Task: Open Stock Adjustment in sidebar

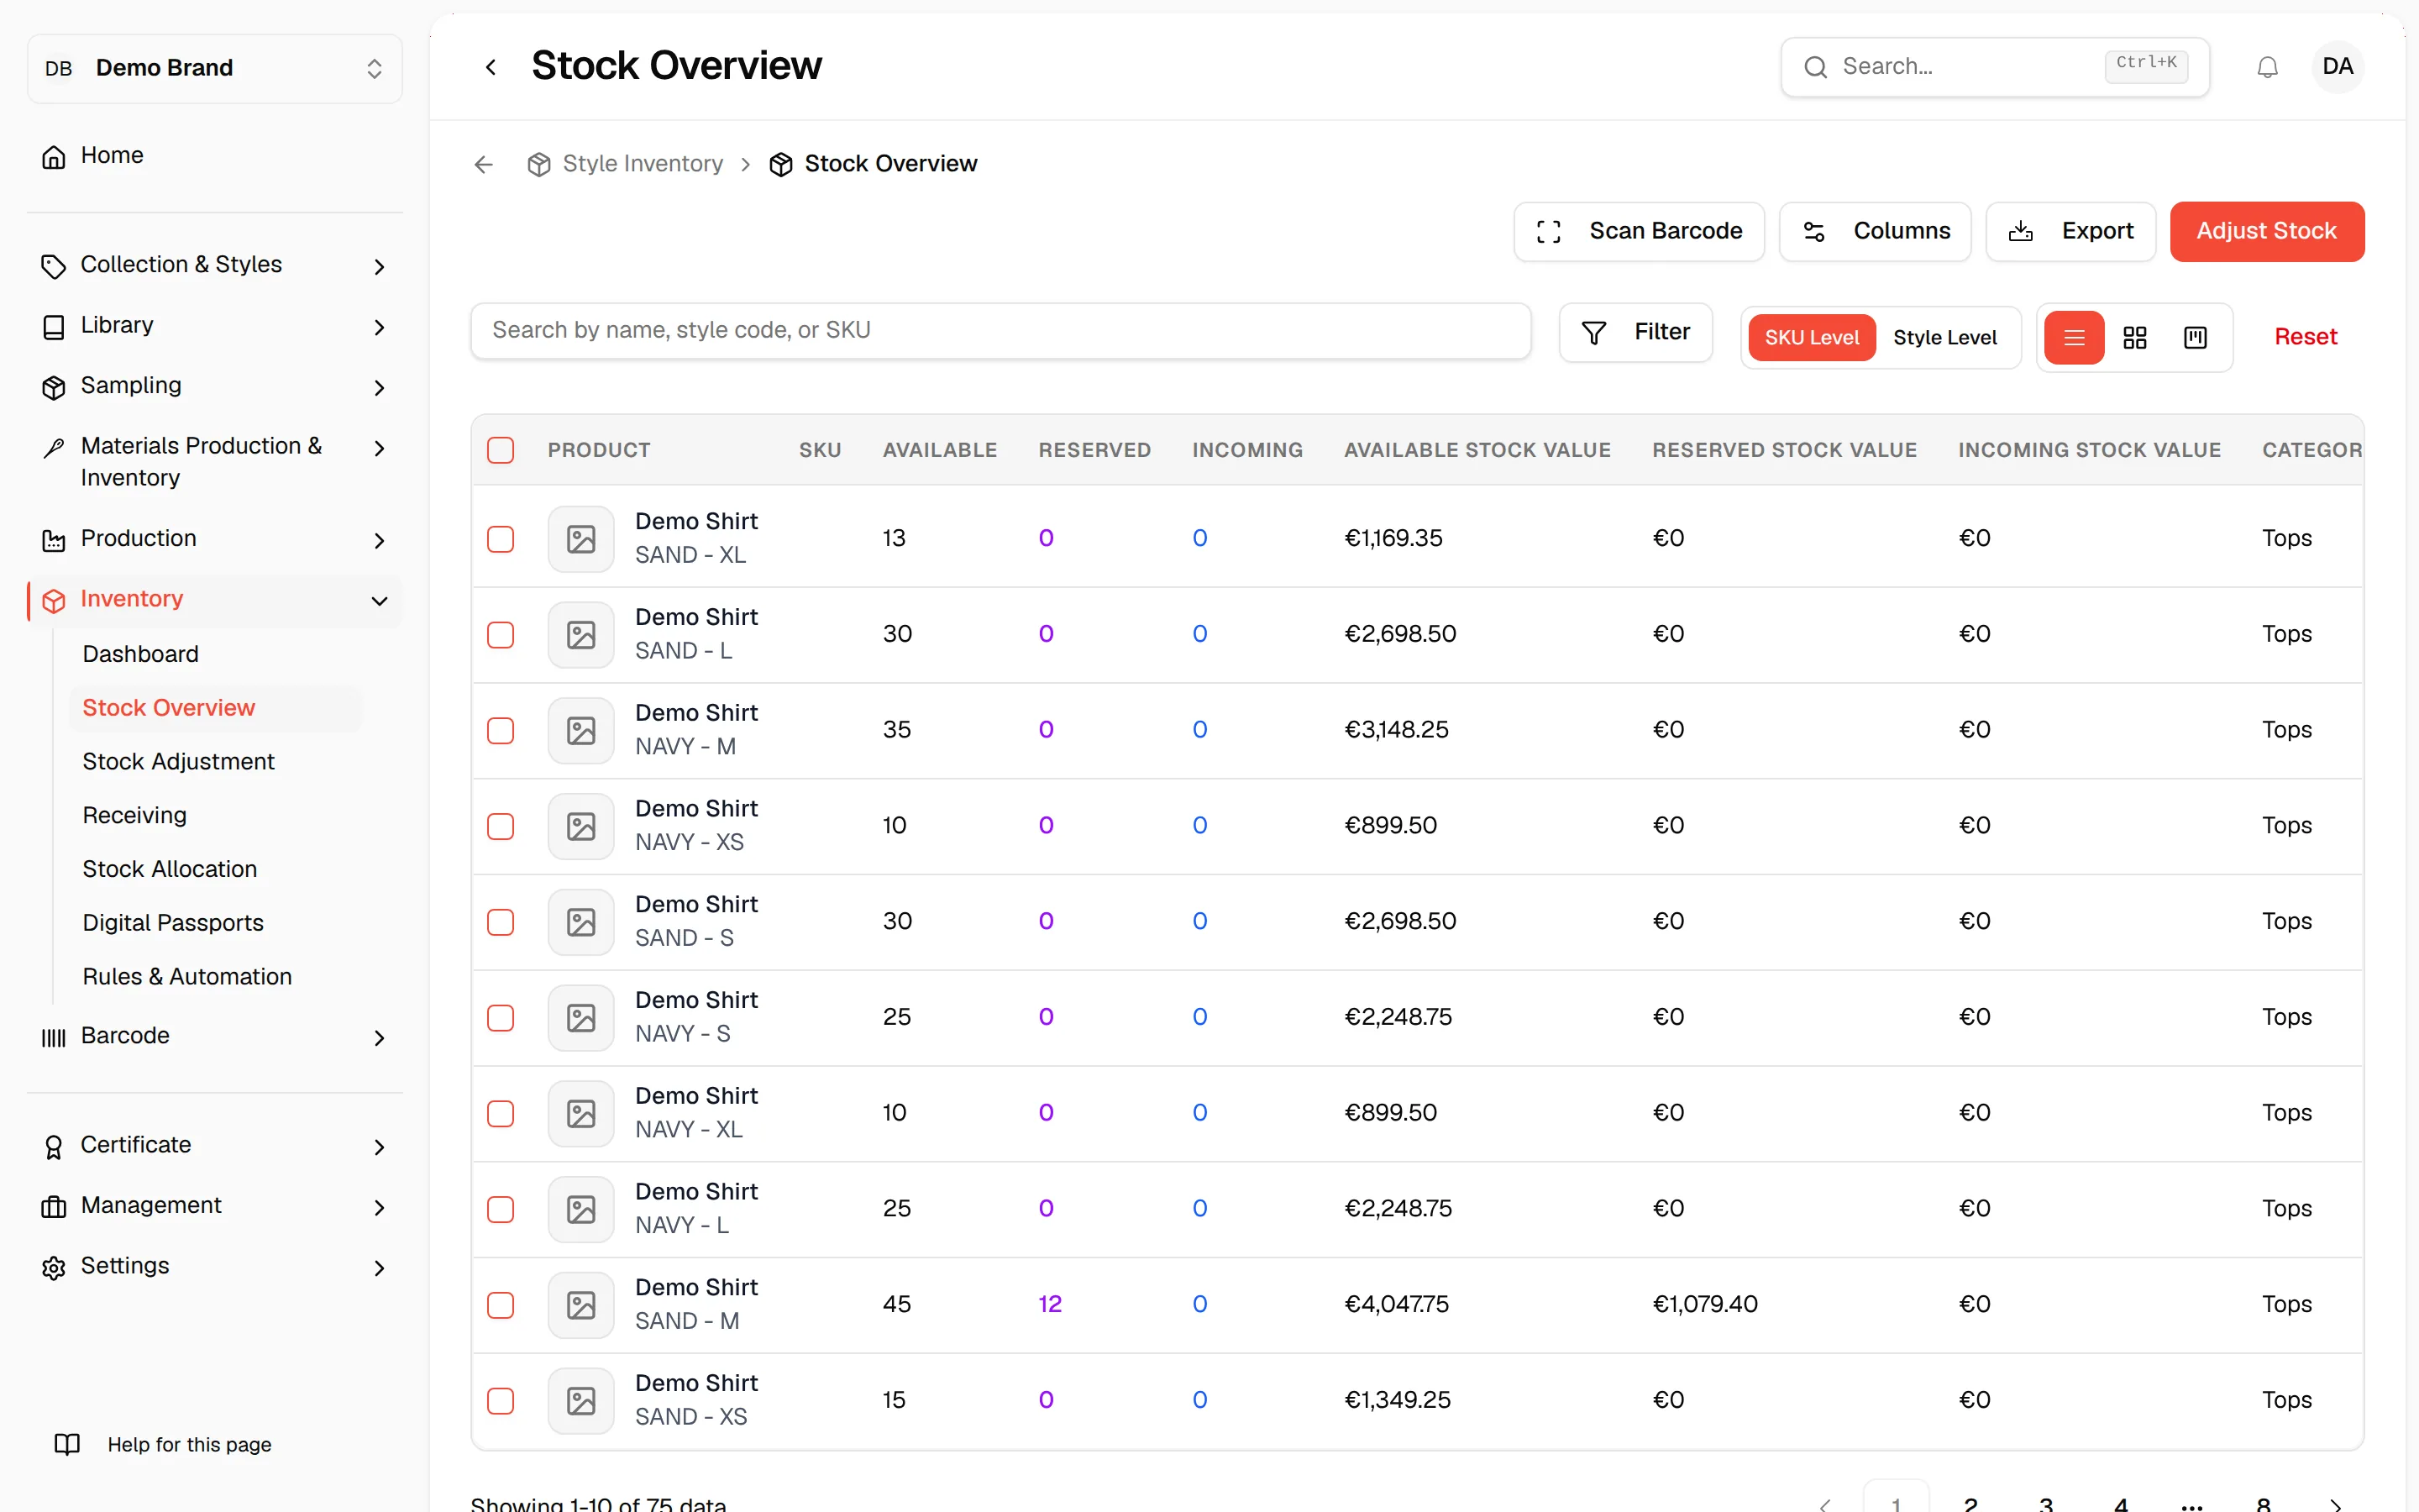Action: [x=178, y=762]
